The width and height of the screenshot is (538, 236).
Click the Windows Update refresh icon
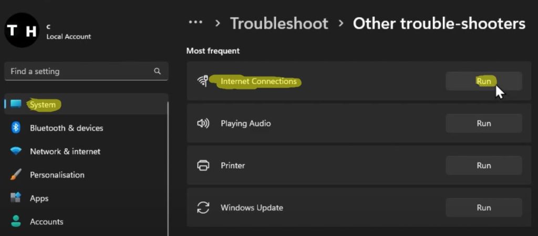pos(203,208)
